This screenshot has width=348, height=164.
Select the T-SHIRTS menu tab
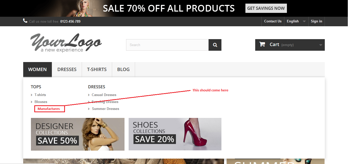pos(97,70)
